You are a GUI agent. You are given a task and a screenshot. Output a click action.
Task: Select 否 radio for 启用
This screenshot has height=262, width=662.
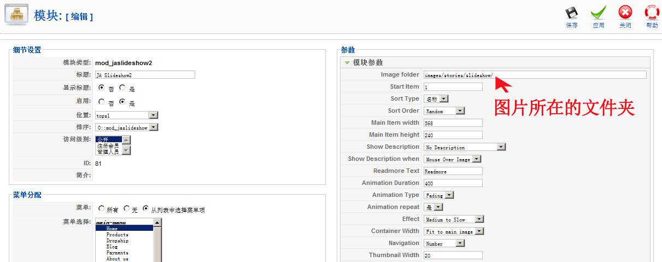pos(102,102)
